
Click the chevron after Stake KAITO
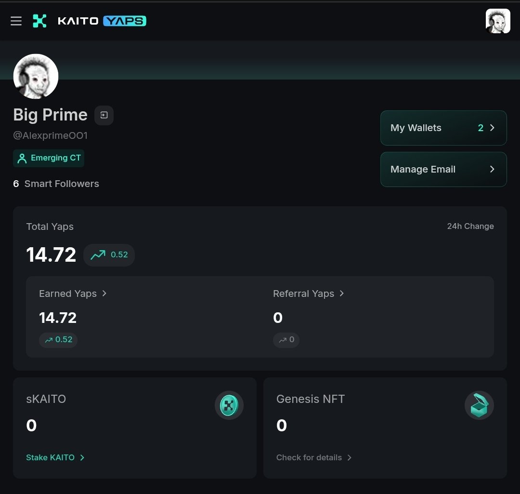[x=82, y=457]
